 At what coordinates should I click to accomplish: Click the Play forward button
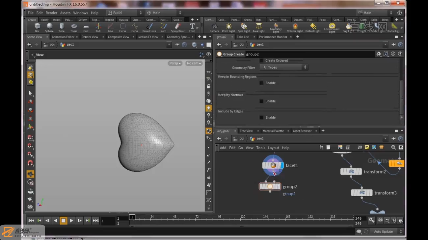71,221
